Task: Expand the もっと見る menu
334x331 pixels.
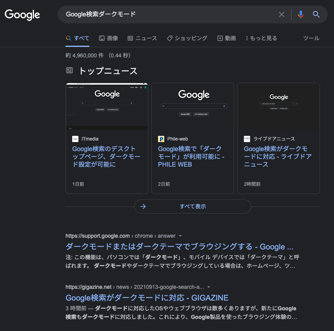Action: coord(261,38)
